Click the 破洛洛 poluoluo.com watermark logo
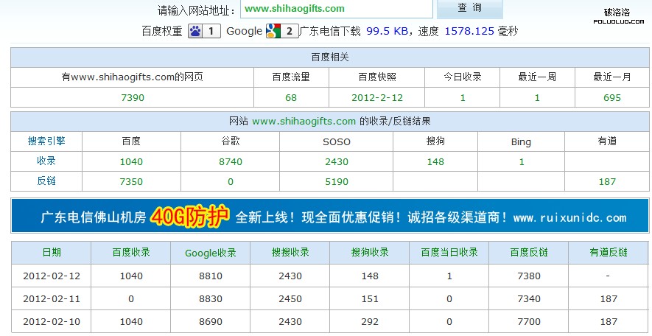The height and width of the screenshot is (336, 652). point(617,14)
